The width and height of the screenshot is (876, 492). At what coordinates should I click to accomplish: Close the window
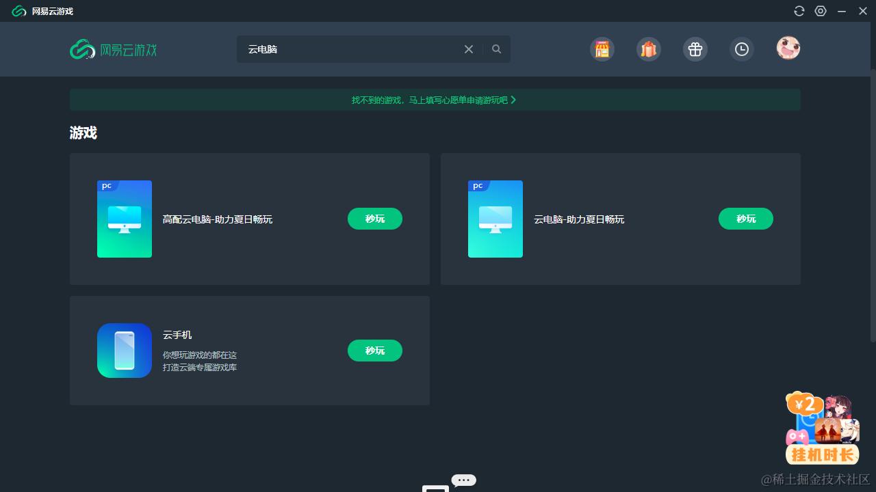tap(863, 11)
